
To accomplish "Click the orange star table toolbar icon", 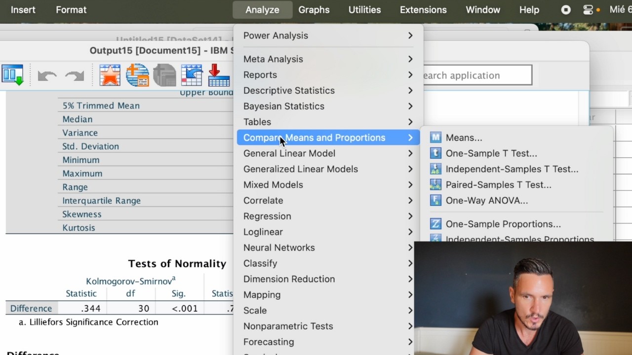I will tap(110, 75).
